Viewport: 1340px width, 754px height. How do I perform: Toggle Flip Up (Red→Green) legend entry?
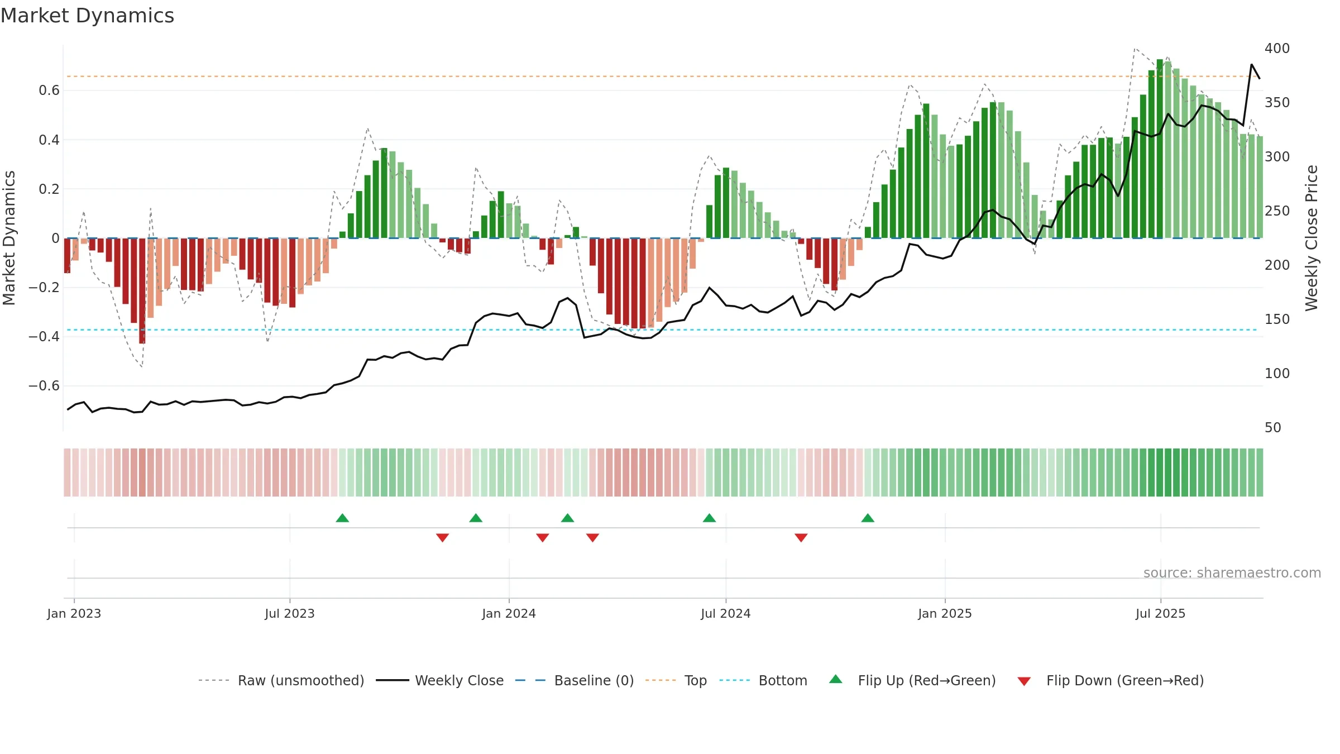tap(912, 680)
